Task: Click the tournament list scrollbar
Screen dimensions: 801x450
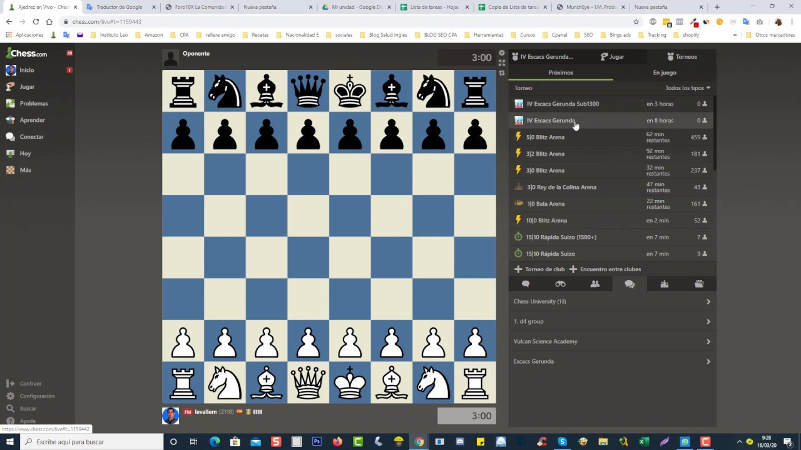Action: click(715, 131)
